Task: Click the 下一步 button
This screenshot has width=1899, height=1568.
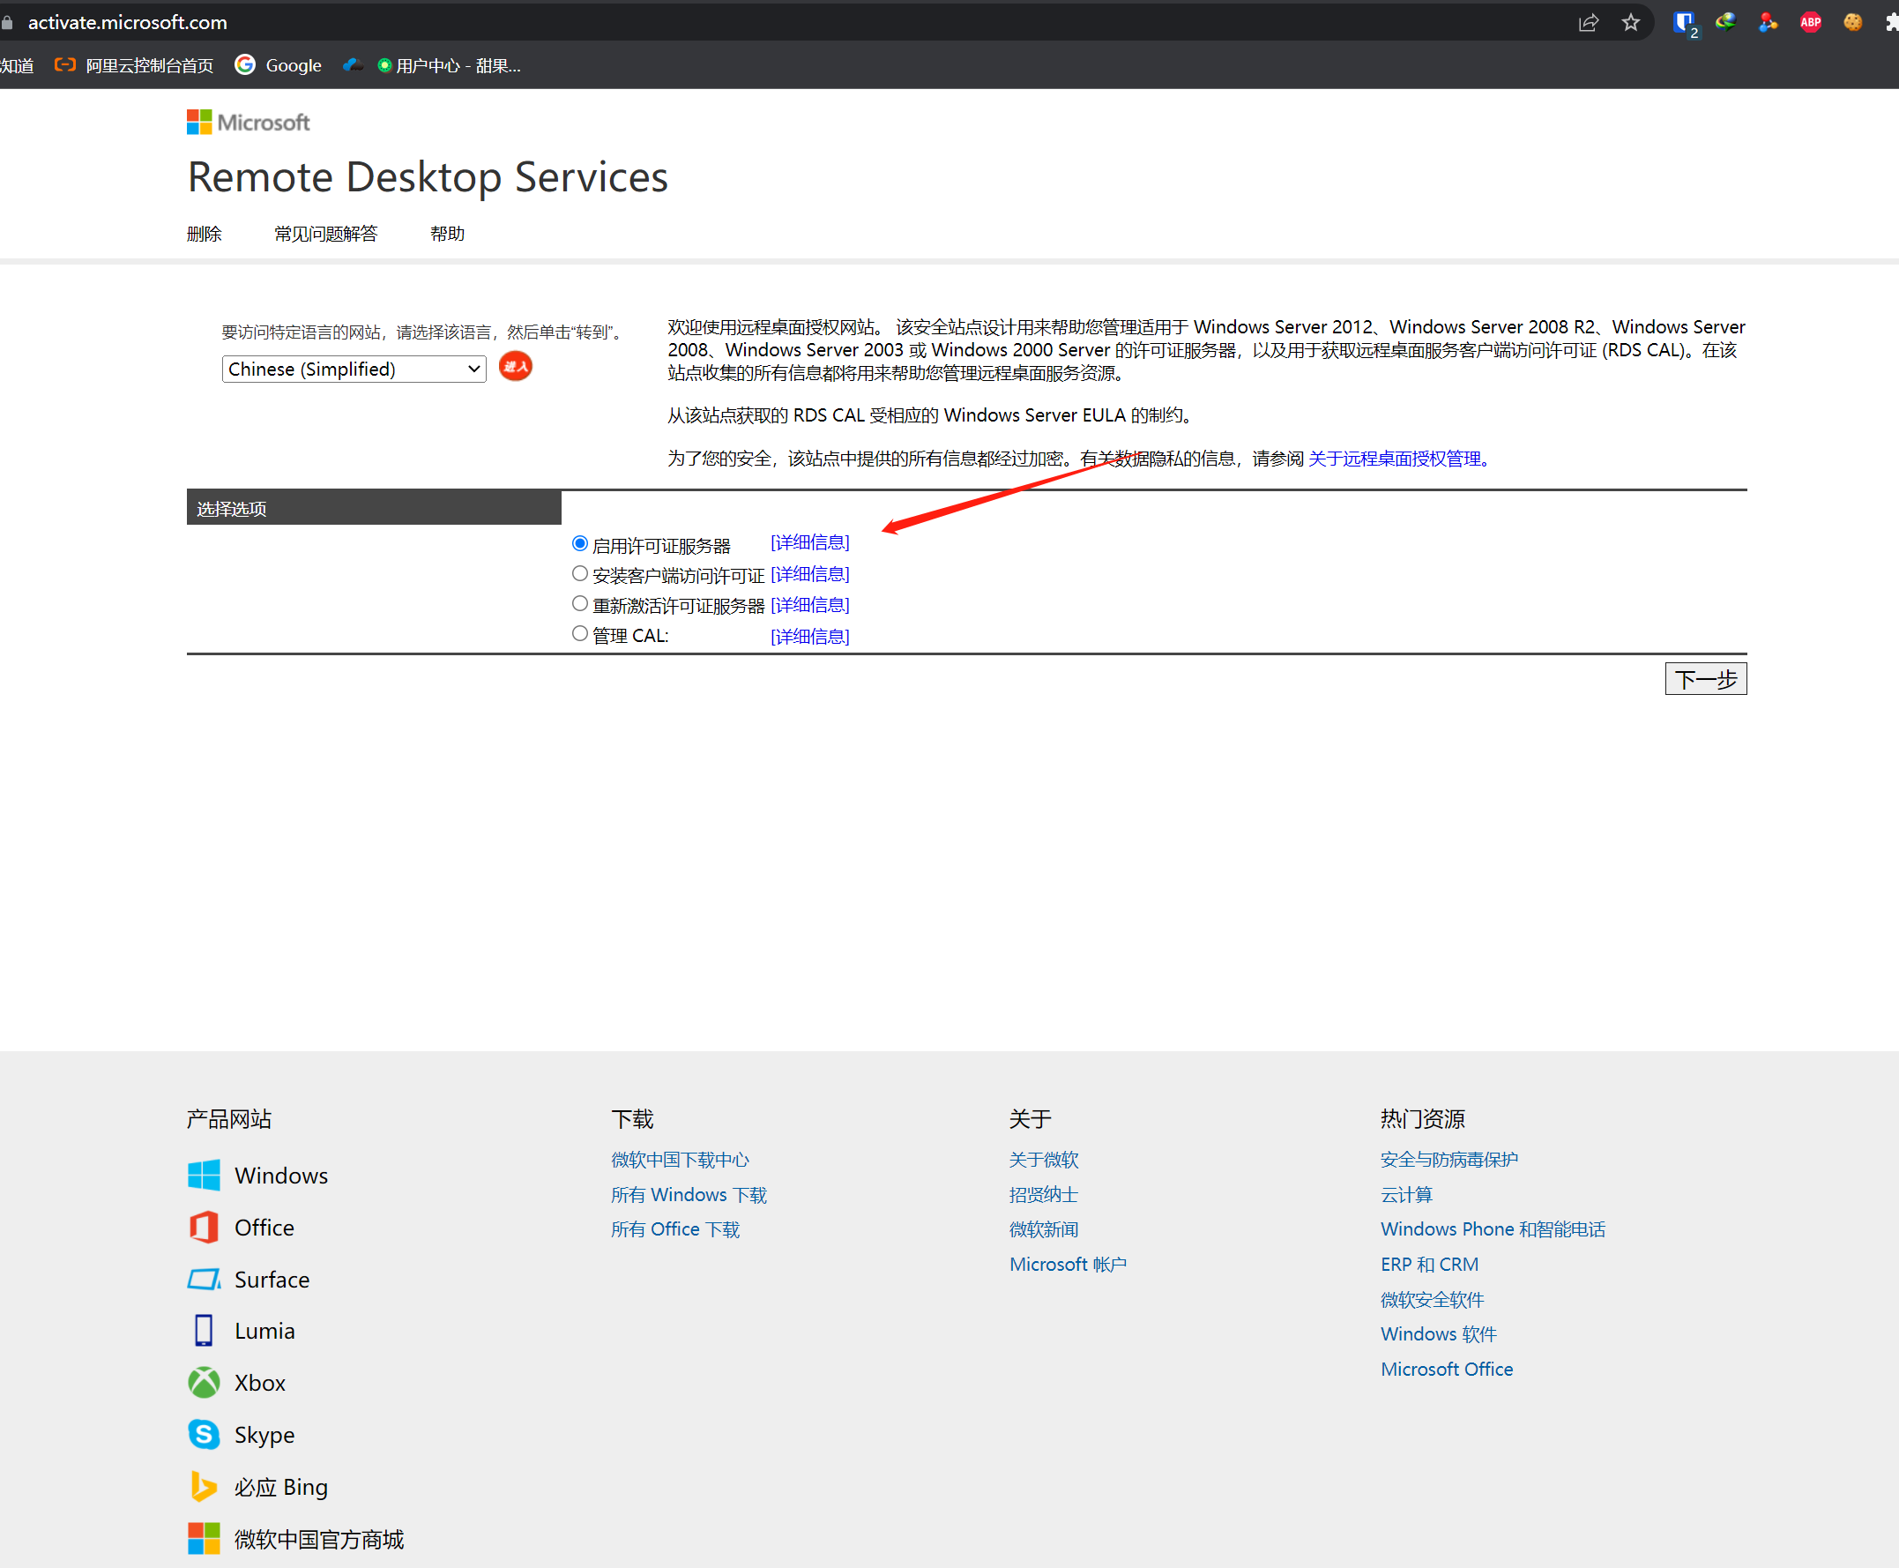Action: [x=1705, y=679]
